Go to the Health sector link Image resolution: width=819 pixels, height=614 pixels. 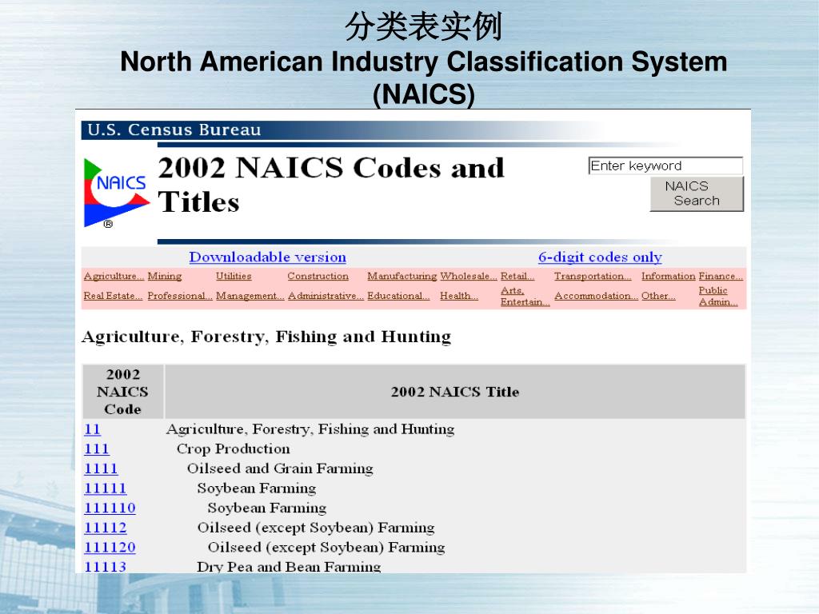coord(458,296)
